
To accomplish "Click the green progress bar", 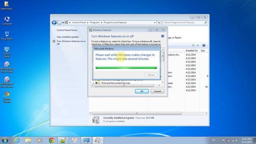I will [126, 68].
